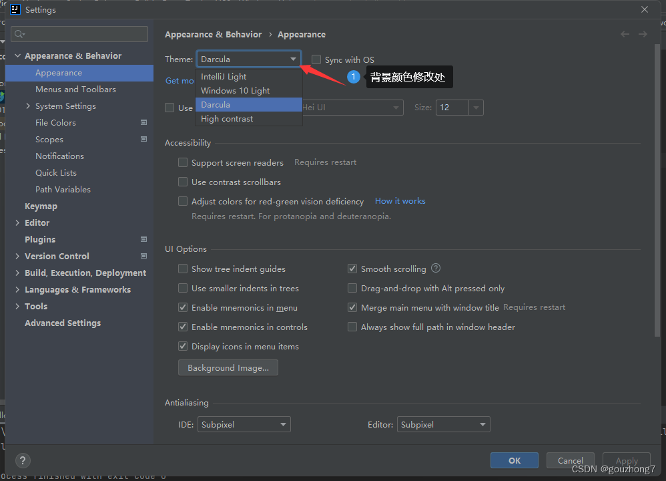Close the Settings dialog window

(x=645, y=9)
